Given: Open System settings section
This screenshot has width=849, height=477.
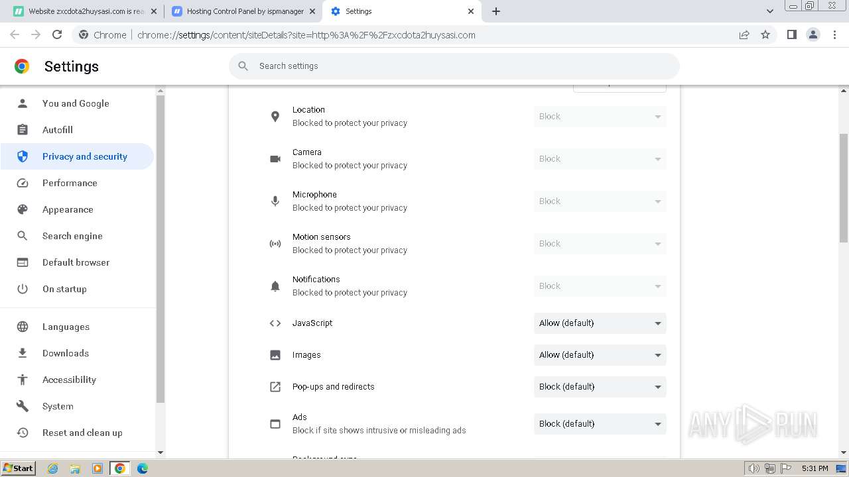Looking at the screenshot, I should pyautogui.click(x=77, y=406).
